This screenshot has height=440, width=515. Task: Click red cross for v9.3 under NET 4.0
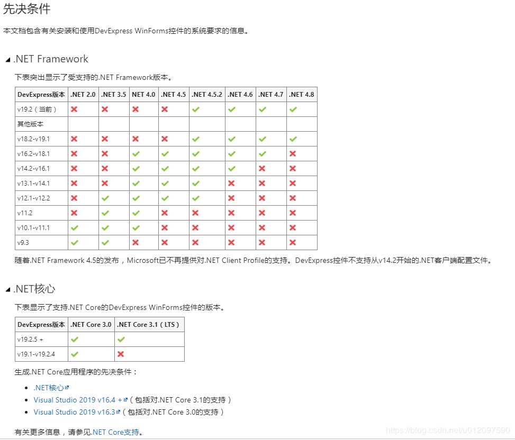[x=135, y=242]
